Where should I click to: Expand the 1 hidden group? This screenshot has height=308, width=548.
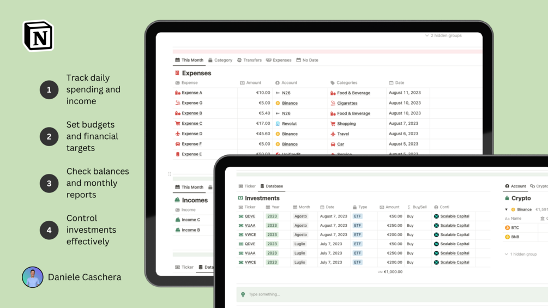point(520,254)
